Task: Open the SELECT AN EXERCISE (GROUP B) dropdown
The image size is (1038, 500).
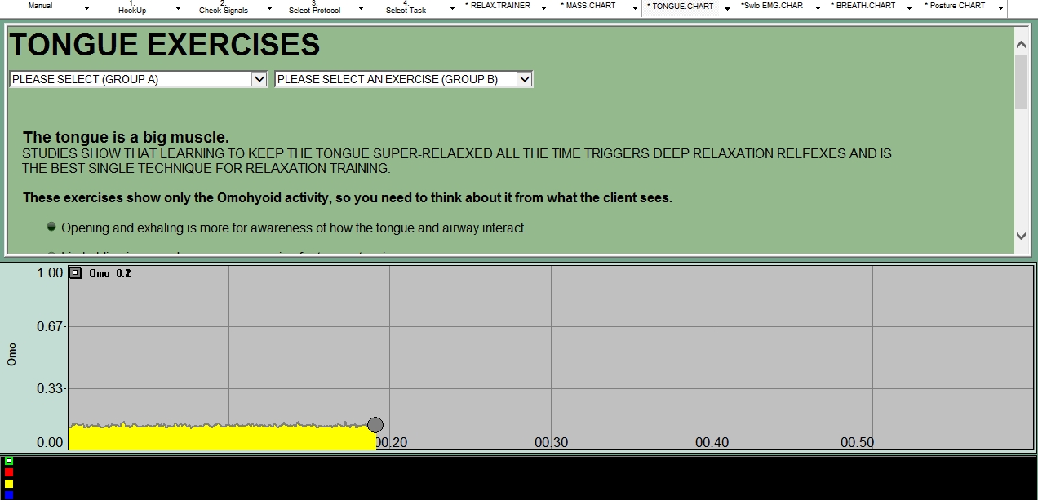Action: point(525,79)
